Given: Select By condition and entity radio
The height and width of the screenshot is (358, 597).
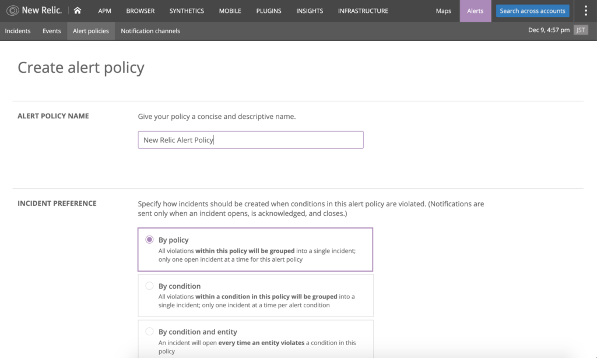Looking at the screenshot, I should (x=149, y=331).
